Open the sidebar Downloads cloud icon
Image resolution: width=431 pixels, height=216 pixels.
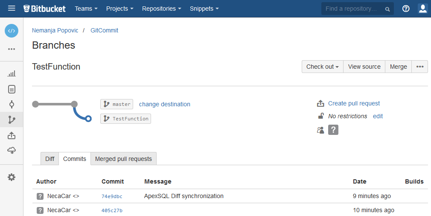12,150
